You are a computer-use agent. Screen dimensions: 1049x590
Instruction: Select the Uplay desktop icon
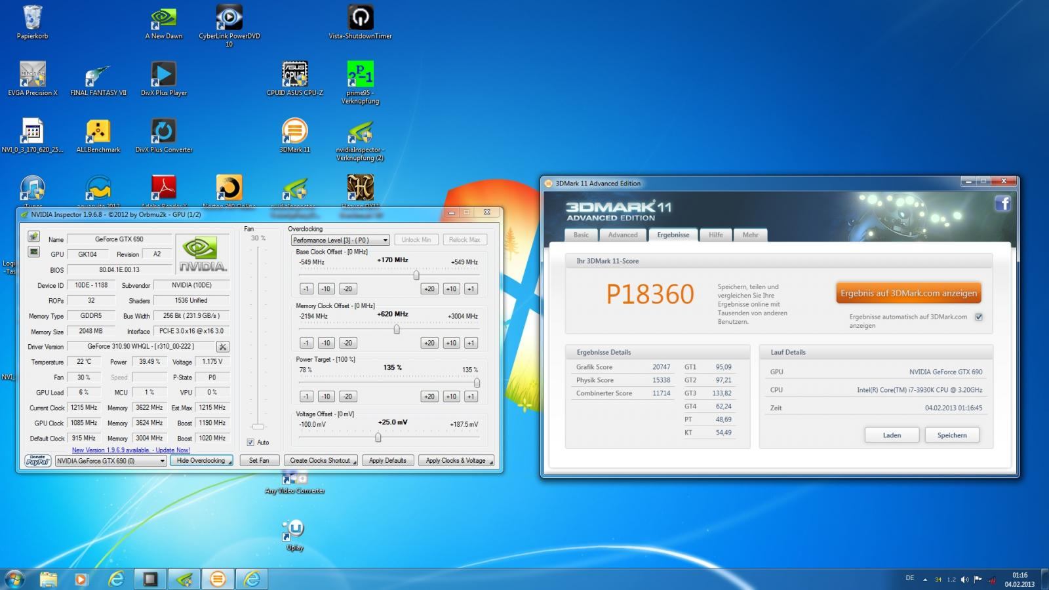click(x=295, y=535)
